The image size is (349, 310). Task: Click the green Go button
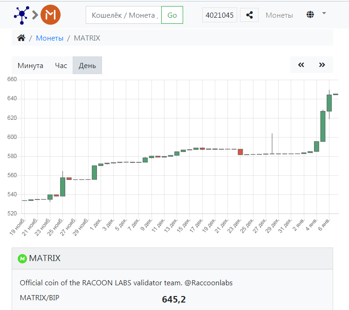tap(172, 15)
